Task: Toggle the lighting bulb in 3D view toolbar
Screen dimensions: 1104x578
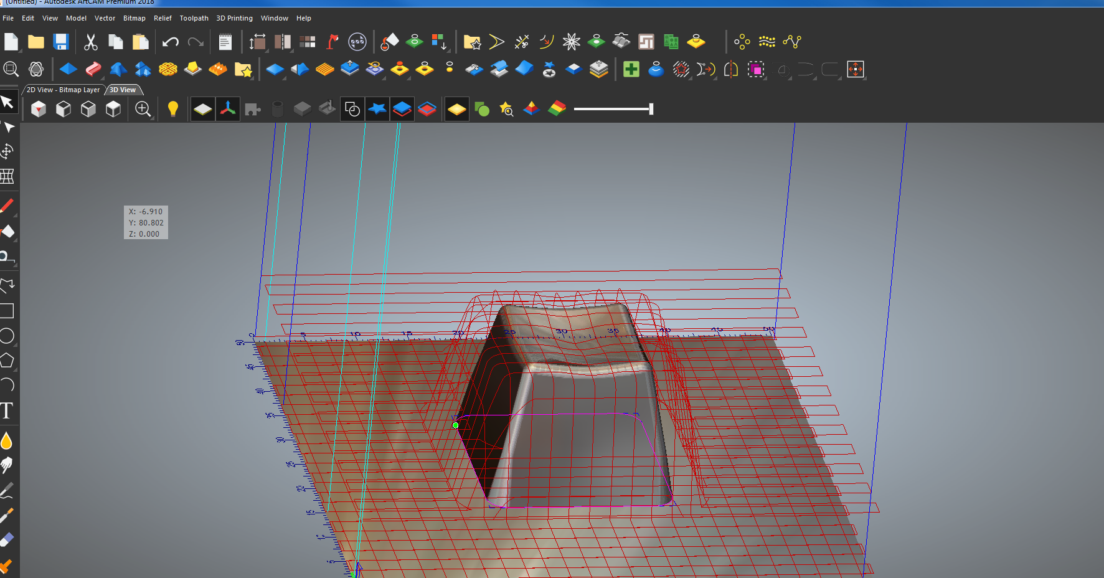Action: (173, 108)
